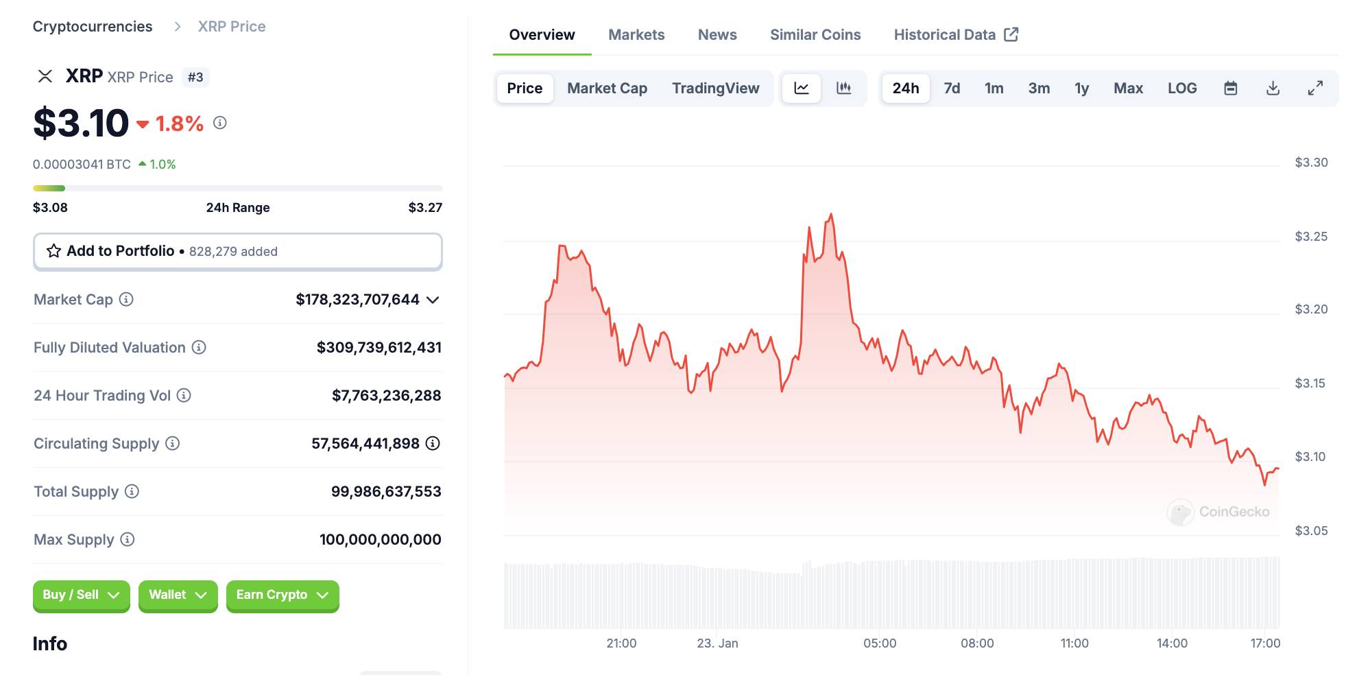Click the Fully Diluted Valuation info icon
Screen dimensions: 1359x675
pos(199,347)
